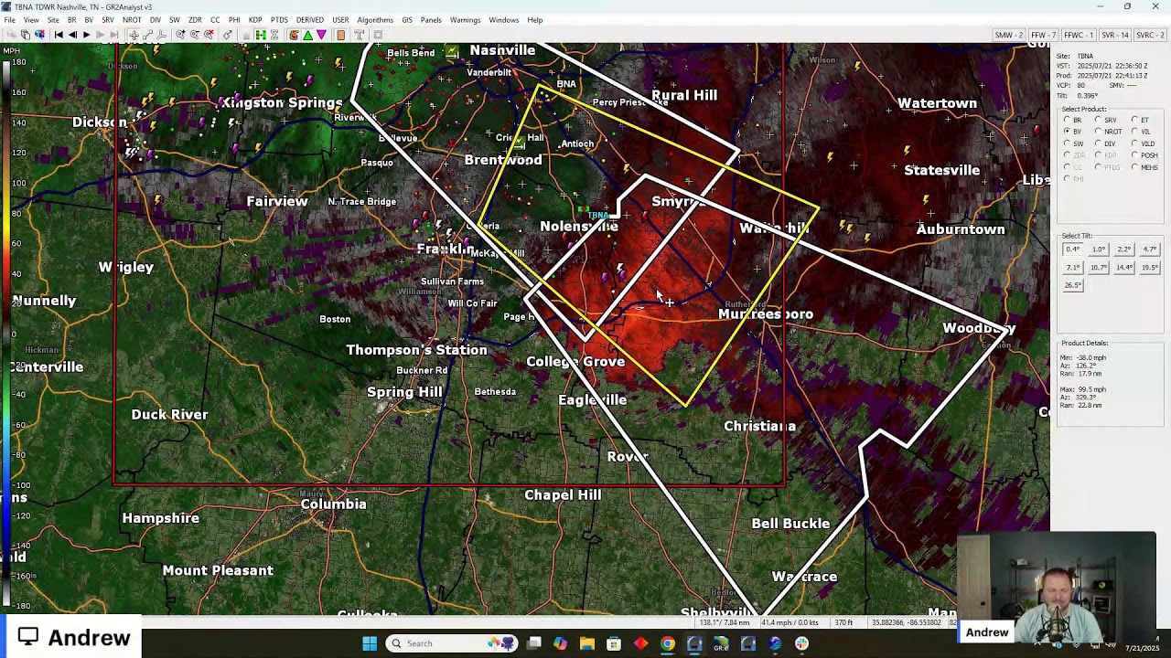Viewport: 1171px width, 658px height.
Task: Click the storm motion marker icon
Action: point(228,35)
